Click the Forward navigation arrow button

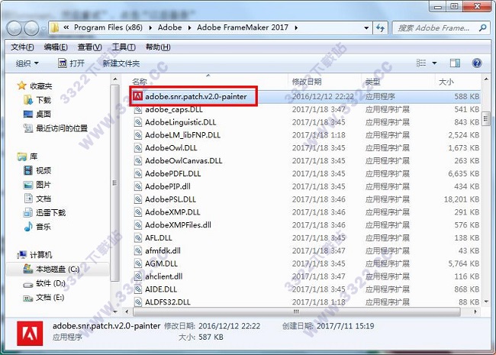31,28
